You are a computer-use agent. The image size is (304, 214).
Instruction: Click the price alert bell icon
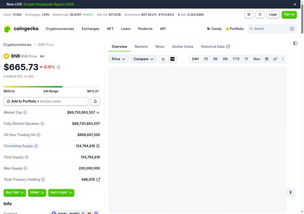95,101
